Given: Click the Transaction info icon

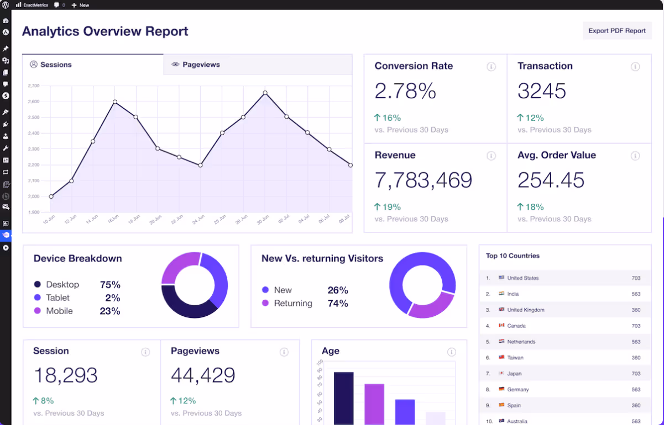Looking at the screenshot, I should (x=635, y=66).
